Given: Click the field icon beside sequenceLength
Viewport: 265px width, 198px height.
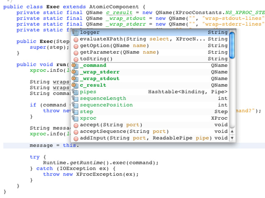Looking at the screenshot, I should coord(75,98).
